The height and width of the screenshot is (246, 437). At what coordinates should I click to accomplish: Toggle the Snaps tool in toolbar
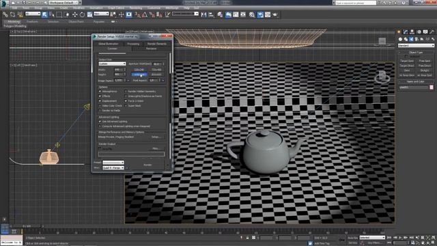137,14
